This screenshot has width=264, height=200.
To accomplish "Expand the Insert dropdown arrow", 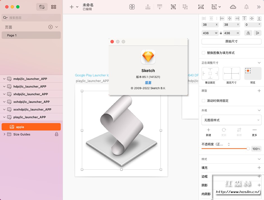I will click(x=77, y=7).
